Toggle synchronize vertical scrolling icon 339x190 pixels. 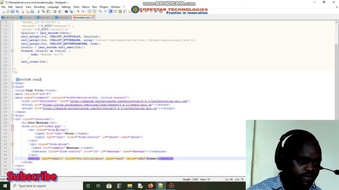89,12
